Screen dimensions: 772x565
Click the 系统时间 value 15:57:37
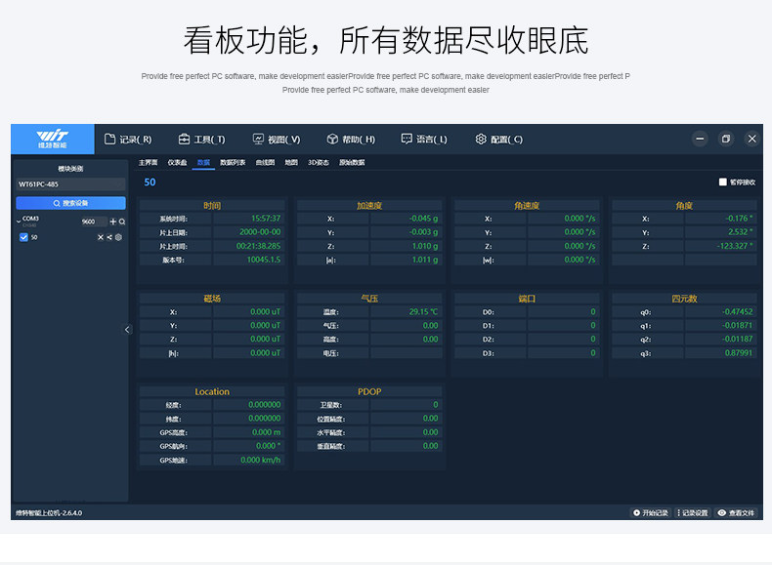(x=266, y=219)
